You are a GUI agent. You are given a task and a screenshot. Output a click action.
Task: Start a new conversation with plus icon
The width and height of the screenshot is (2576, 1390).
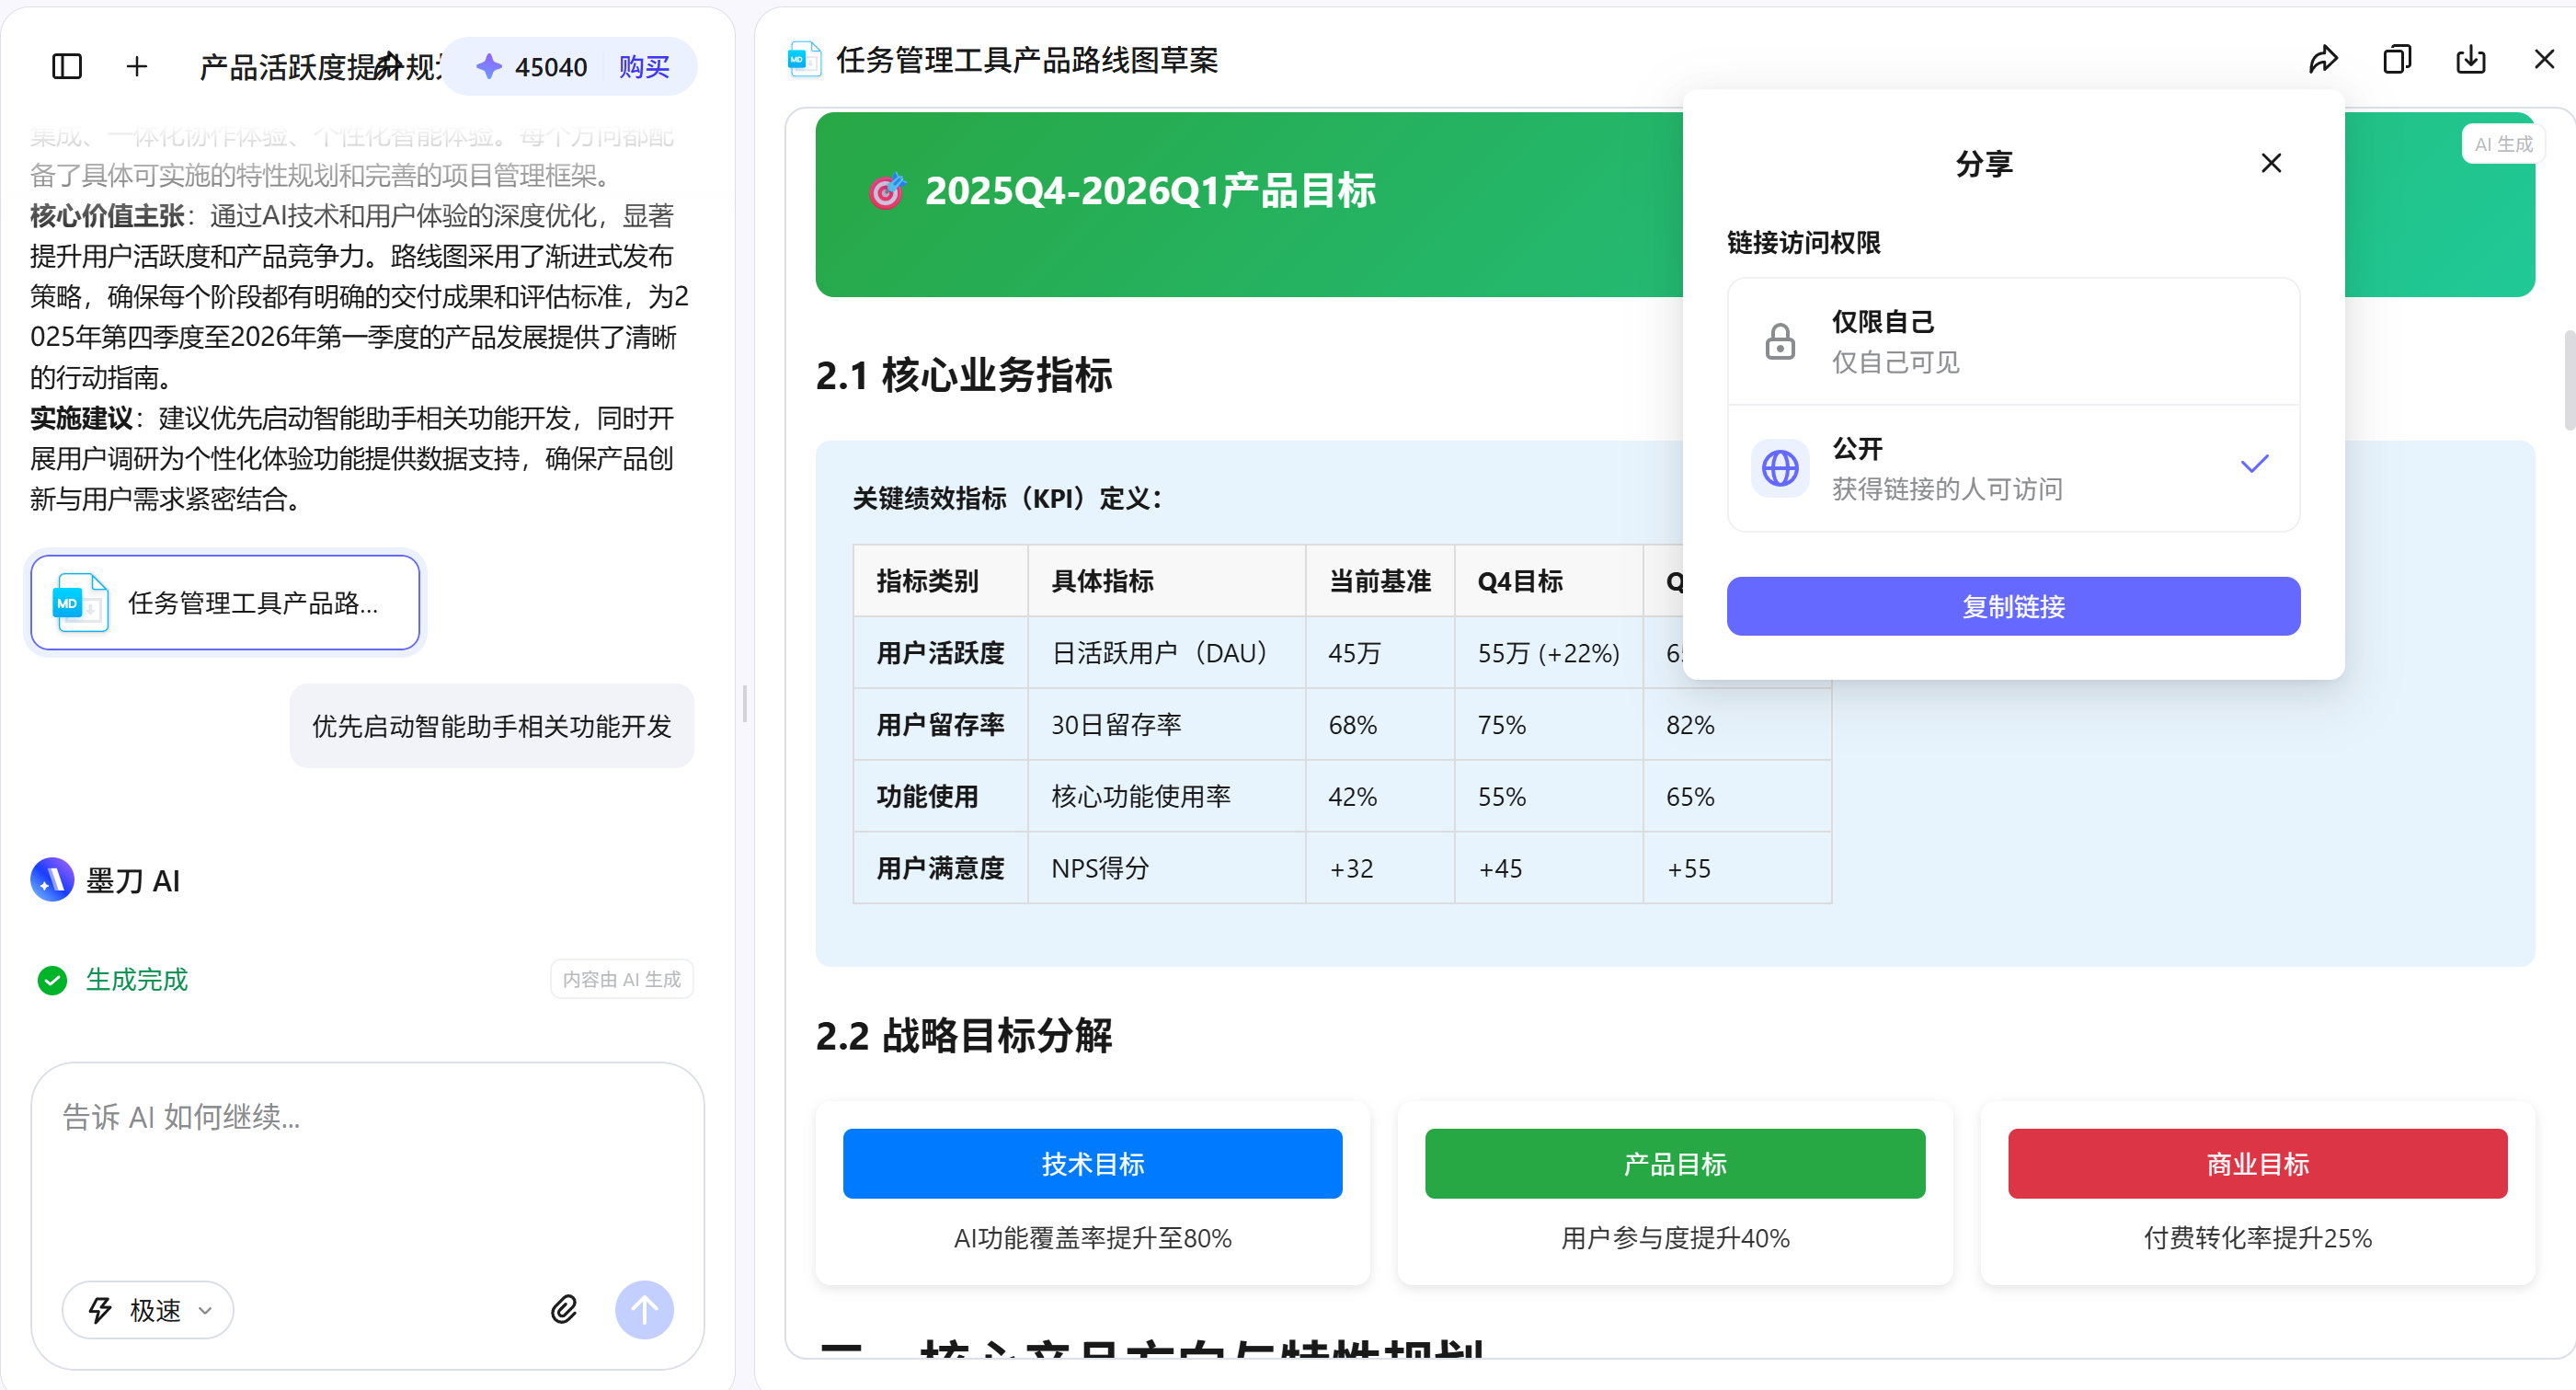pos(136,66)
